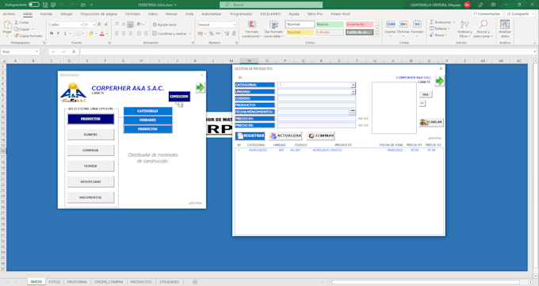Open the Power Pivot ribbon tab

tap(340, 13)
